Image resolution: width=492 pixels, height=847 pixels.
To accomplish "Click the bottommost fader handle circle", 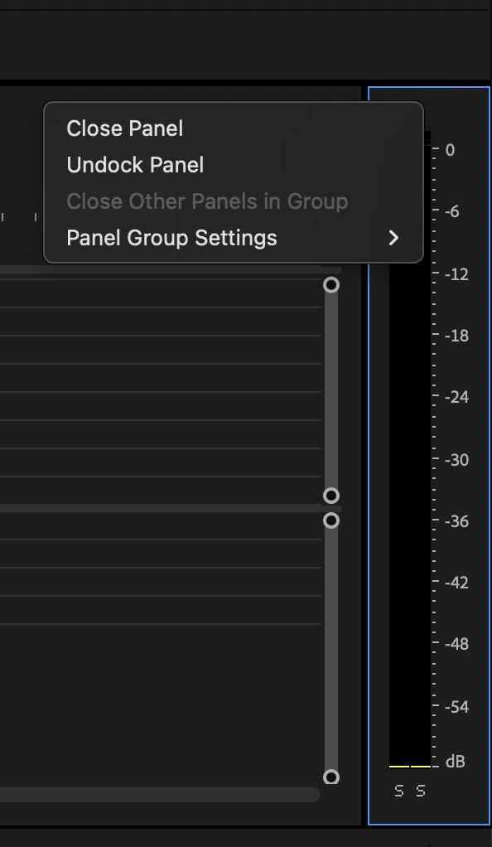I will (x=332, y=777).
